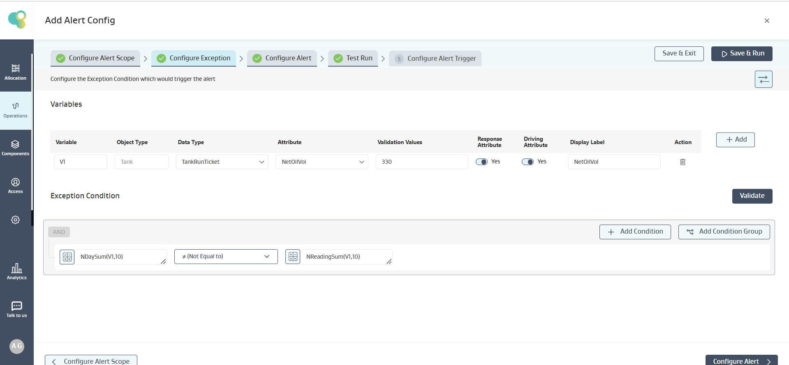The width and height of the screenshot is (789, 365).
Task: Click the swap arrows icon button
Action: (x=764, y=79)
